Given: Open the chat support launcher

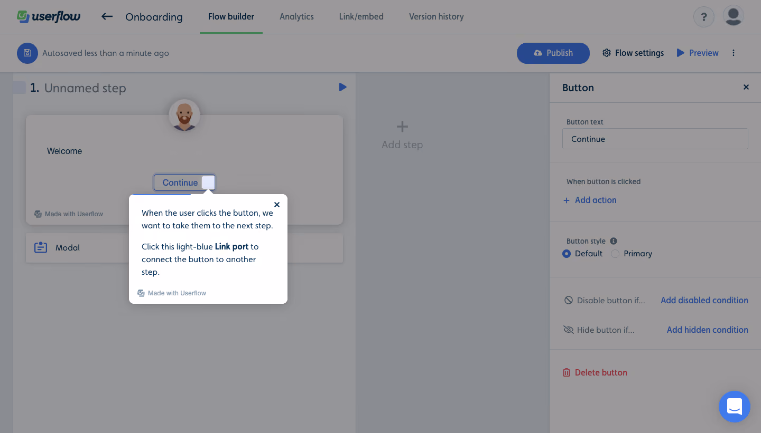Looking at the screenshot, I should [x=735, y=407].
